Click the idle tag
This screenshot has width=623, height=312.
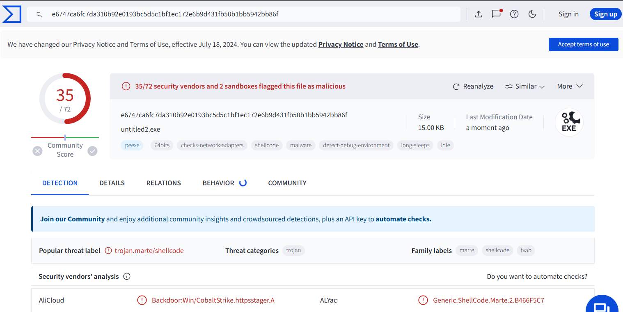445,145
